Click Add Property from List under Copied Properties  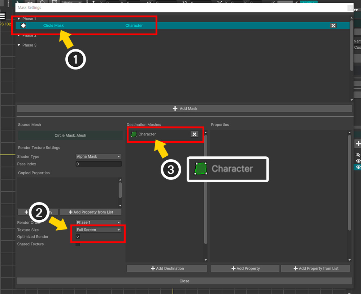tap(91, 212)
